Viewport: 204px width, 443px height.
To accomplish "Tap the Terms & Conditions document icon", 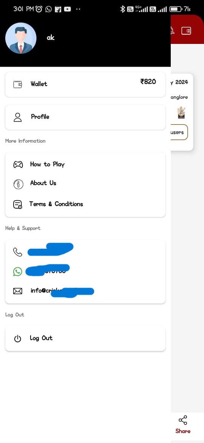I will 18,204.
